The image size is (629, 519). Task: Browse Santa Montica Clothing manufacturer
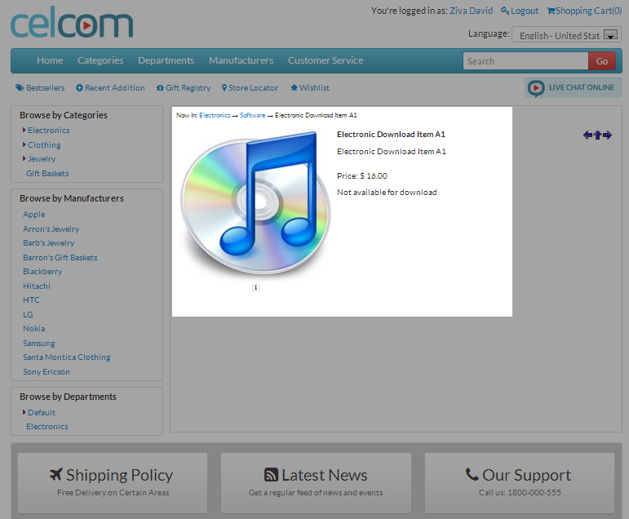coord(67,357)
